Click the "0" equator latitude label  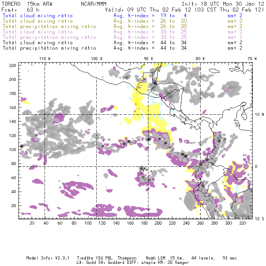coord(256,166)
